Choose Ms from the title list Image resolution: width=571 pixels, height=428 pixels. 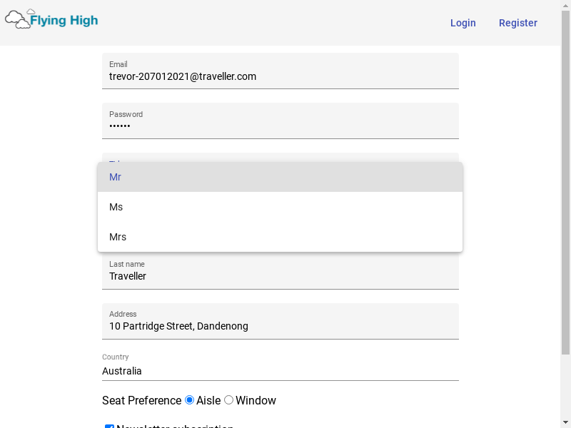pyautogui.click(x=280, y=207)
